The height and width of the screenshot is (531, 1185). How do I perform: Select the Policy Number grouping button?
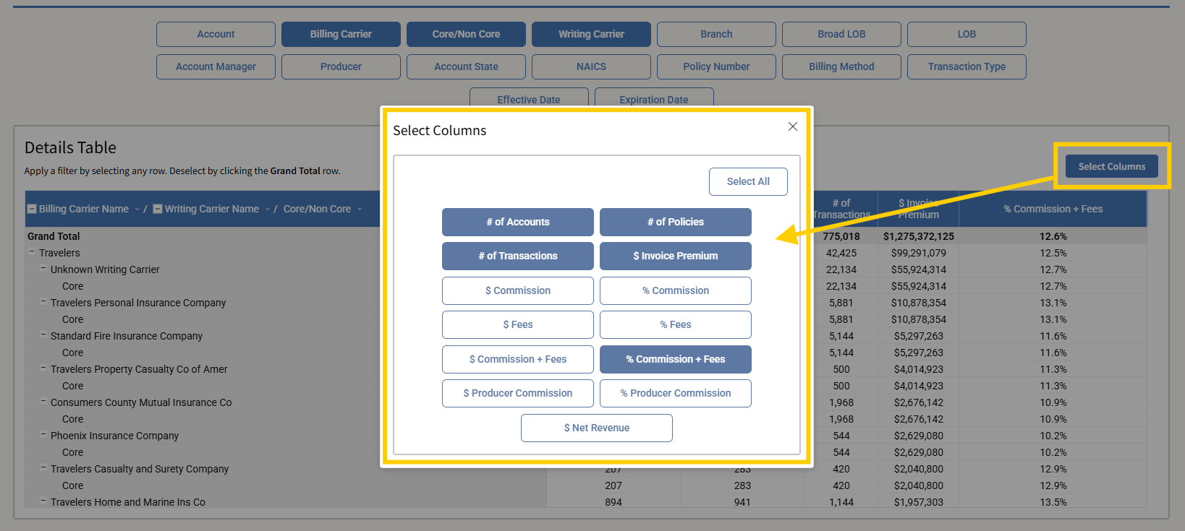click(716, 66)
